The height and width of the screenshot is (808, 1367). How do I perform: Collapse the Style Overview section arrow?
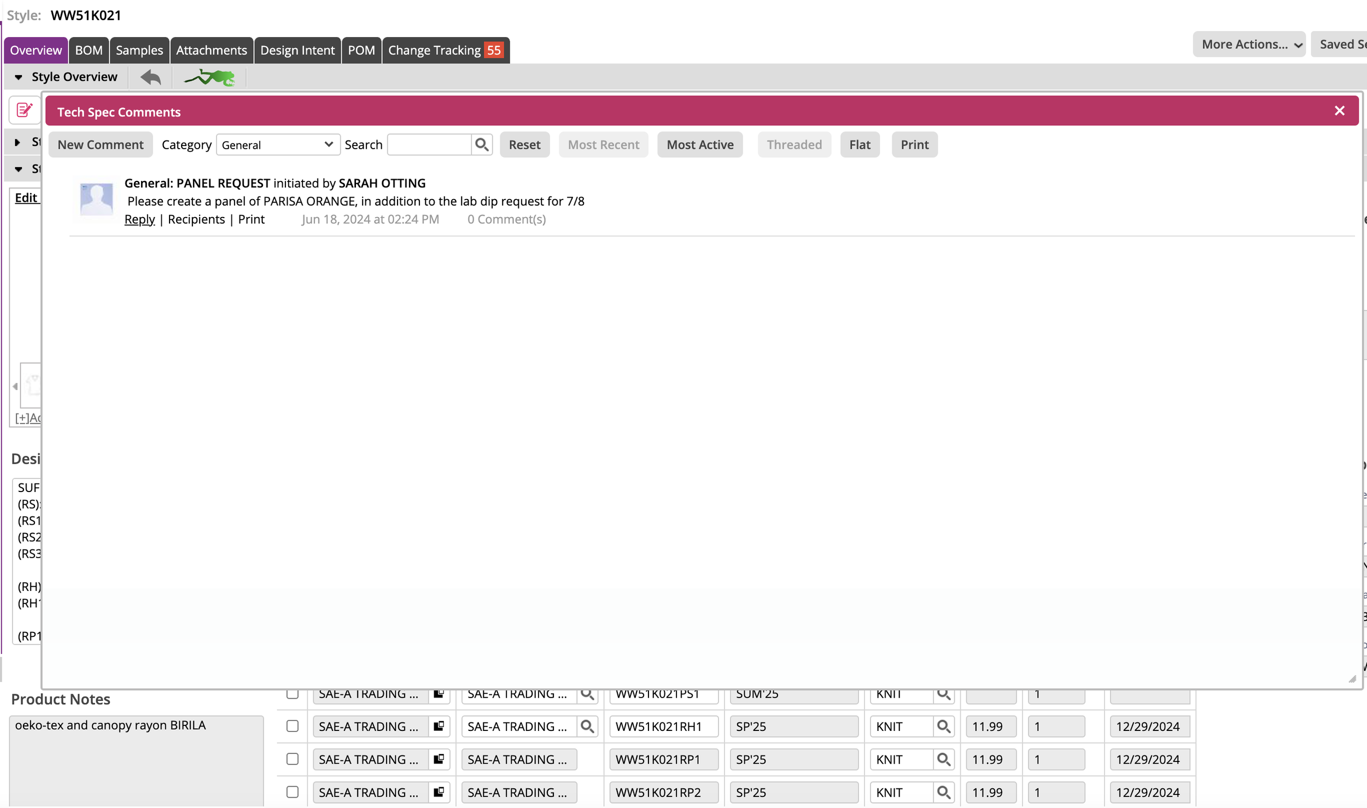(x=18, y=77)
